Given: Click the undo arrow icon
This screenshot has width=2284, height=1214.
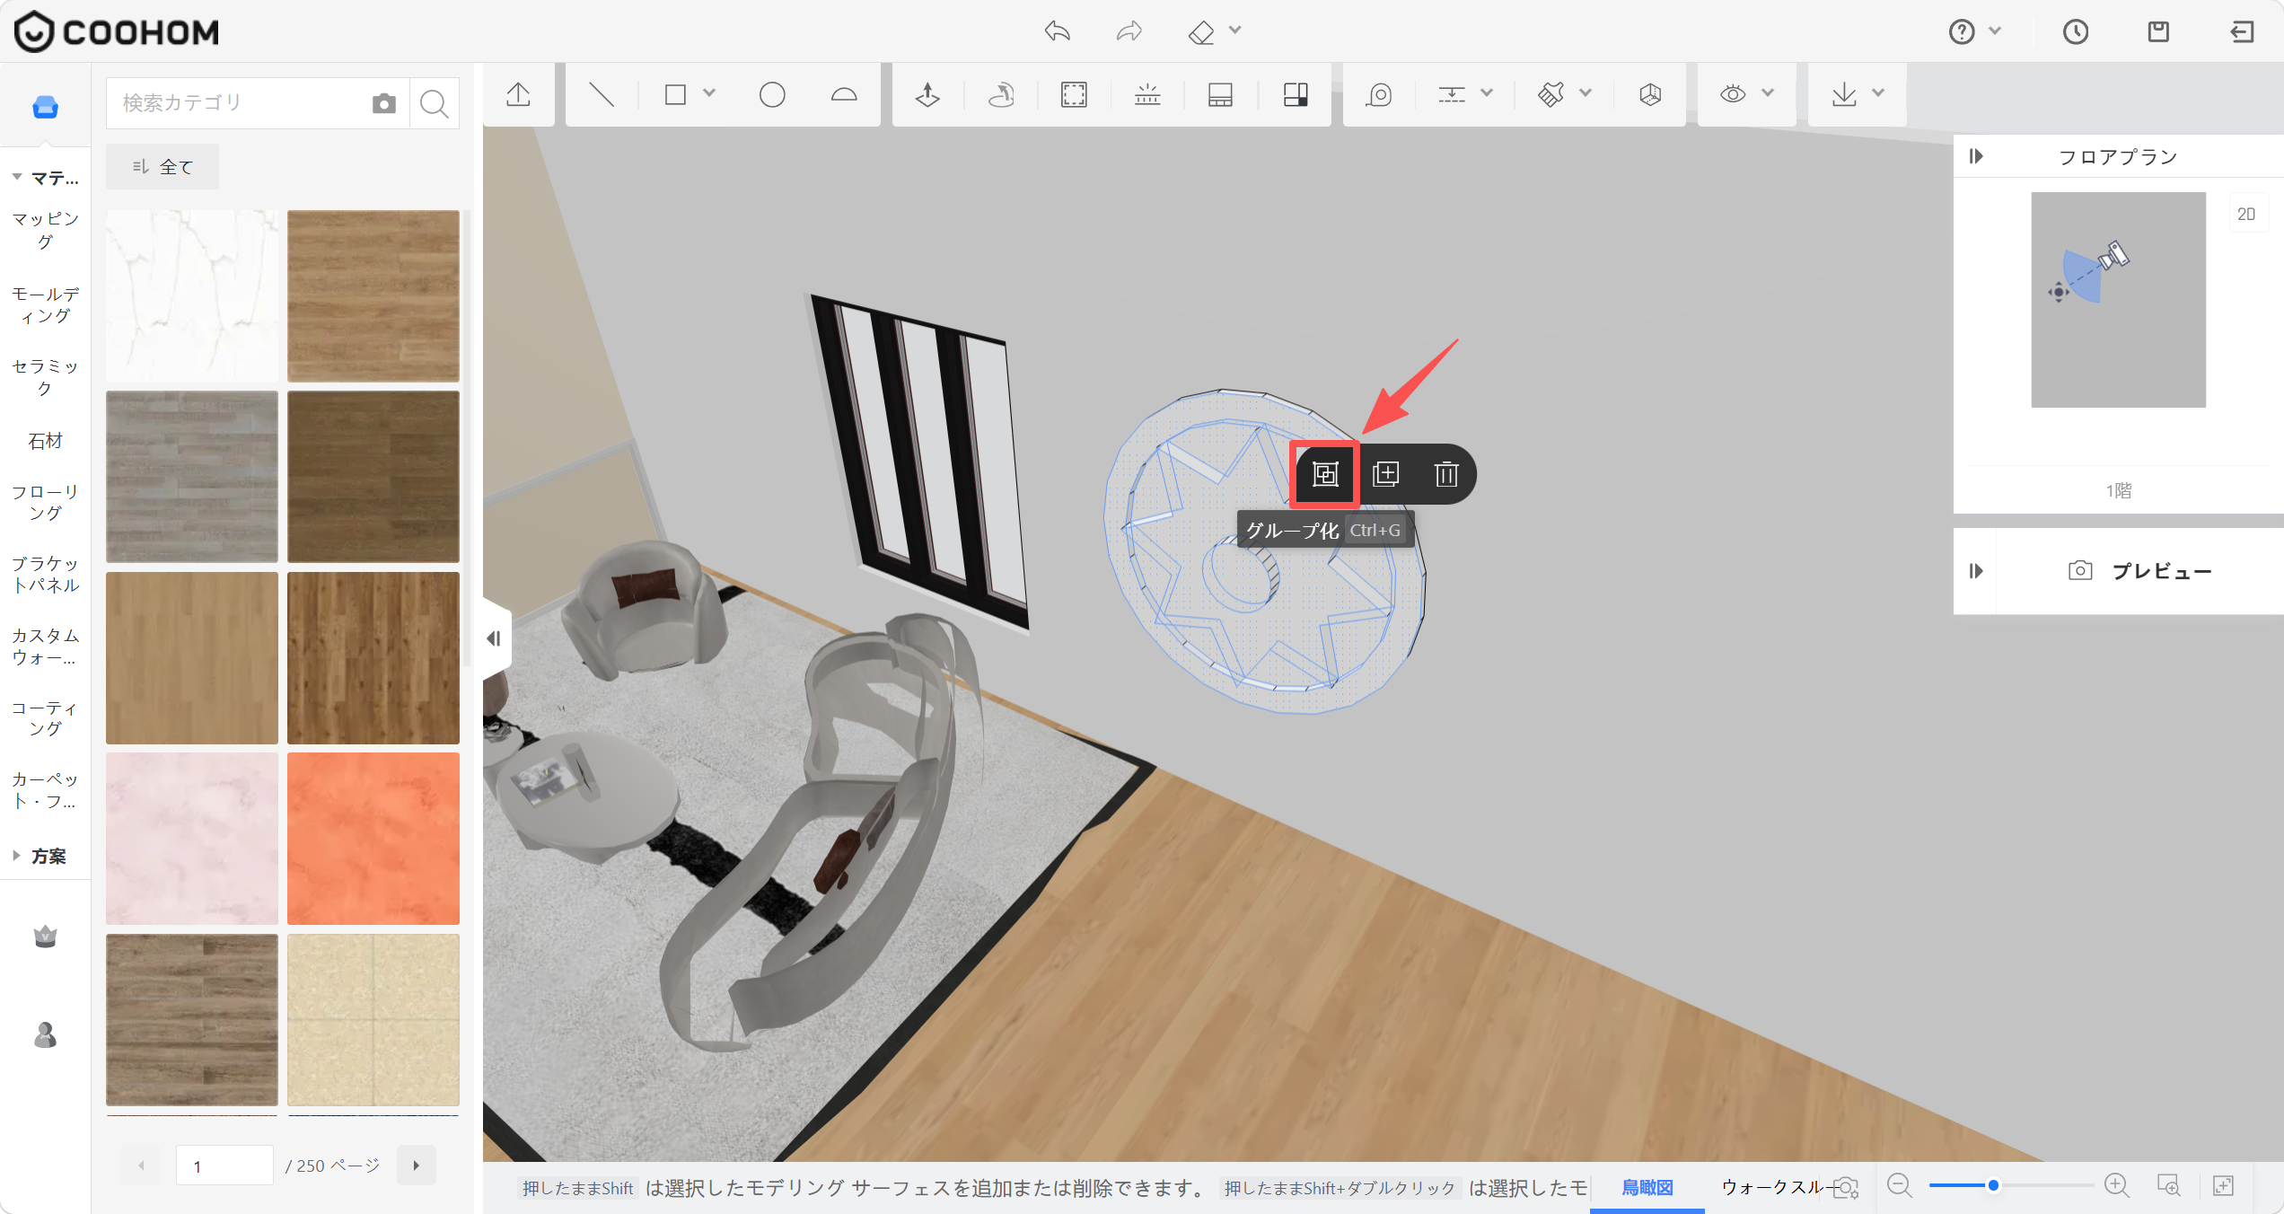Looking at the screenshot, I should point(1058,31).
